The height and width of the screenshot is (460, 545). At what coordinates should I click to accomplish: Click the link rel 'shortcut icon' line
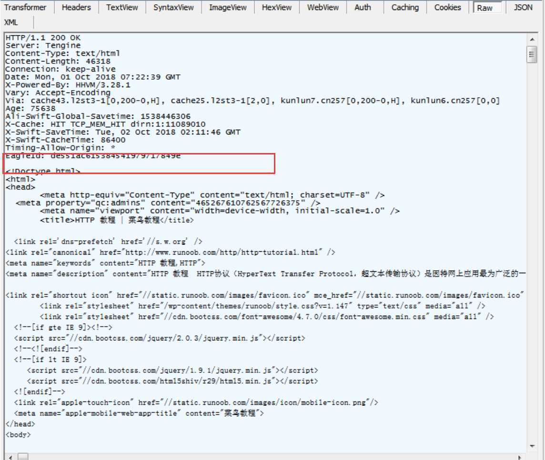[265, 295]
